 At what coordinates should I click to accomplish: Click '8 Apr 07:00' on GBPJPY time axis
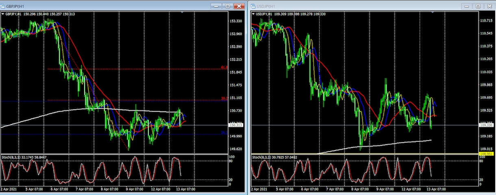point(109,190)
